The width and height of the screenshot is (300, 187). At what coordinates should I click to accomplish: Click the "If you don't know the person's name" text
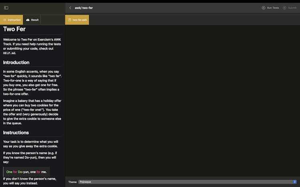point(30,181)
